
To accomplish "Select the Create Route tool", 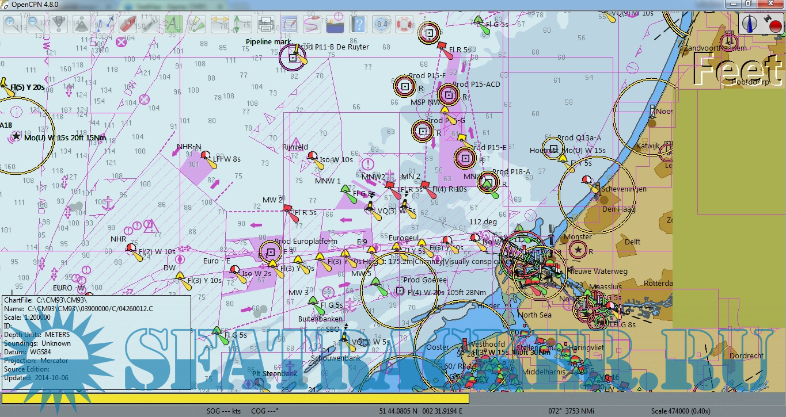I will (104, 25).
